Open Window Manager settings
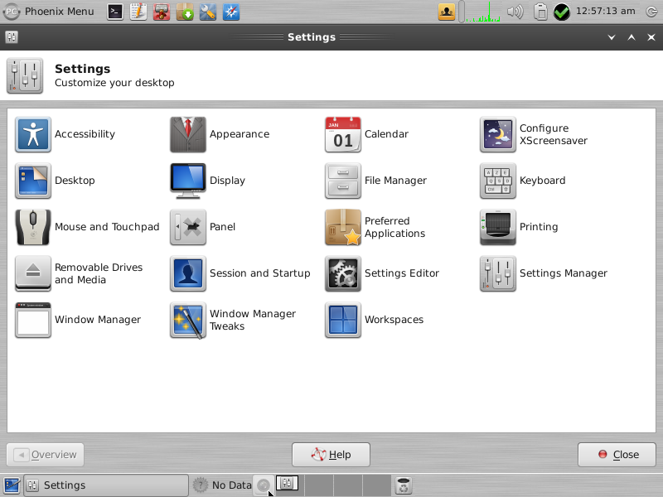Screen dimensions: 663x497 pos(78,321)
